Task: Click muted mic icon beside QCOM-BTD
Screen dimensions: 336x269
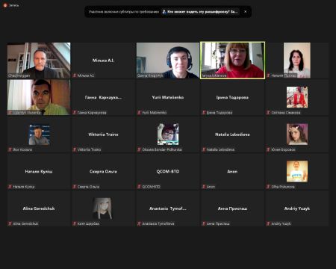Action: point(139,187)
